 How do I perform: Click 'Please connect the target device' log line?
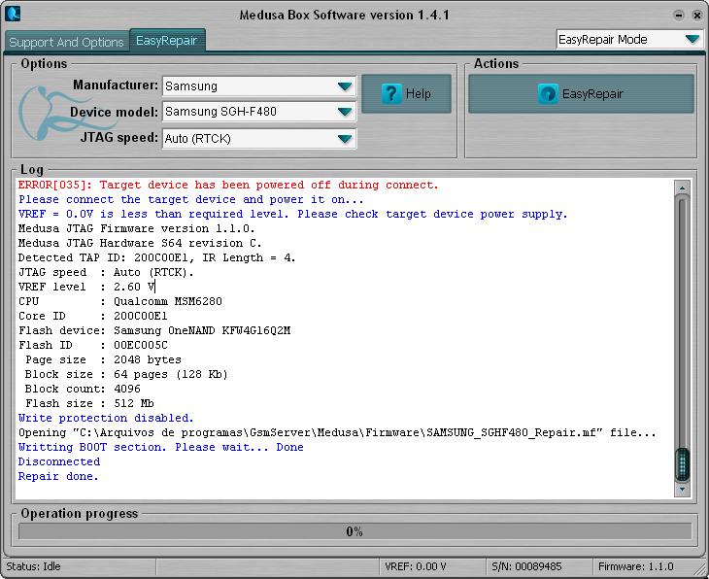[190, 199]
